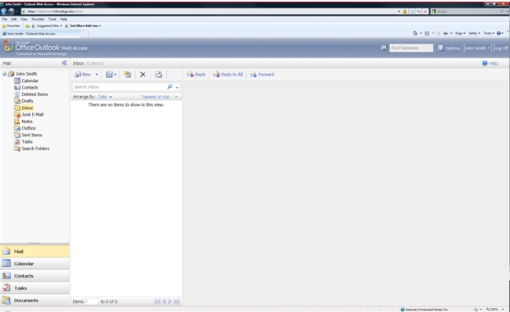The width and height of the screenshot is (510, 312).
Task: Open Suggested Sites dropdown
Action: point(47,25)
